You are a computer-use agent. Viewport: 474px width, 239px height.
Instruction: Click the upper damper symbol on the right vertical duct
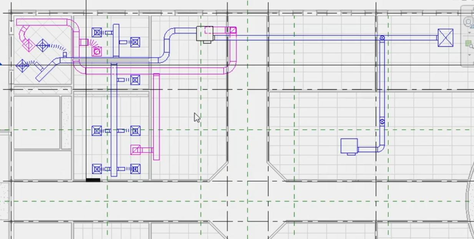pyautogui.click(x=382, y=38)
